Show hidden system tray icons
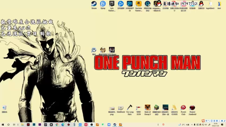Image resolution: width=226 pixels, height=127 pixels. pos(192,125)
